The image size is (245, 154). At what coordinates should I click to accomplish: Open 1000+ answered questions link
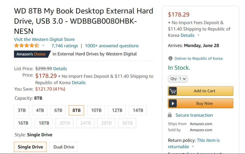(112, 46)
